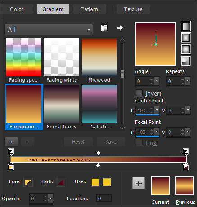The width and height of the screenshot is (197, 207).
Task: Click the plus button to add to palette
Action: click(x=139, y=183)
